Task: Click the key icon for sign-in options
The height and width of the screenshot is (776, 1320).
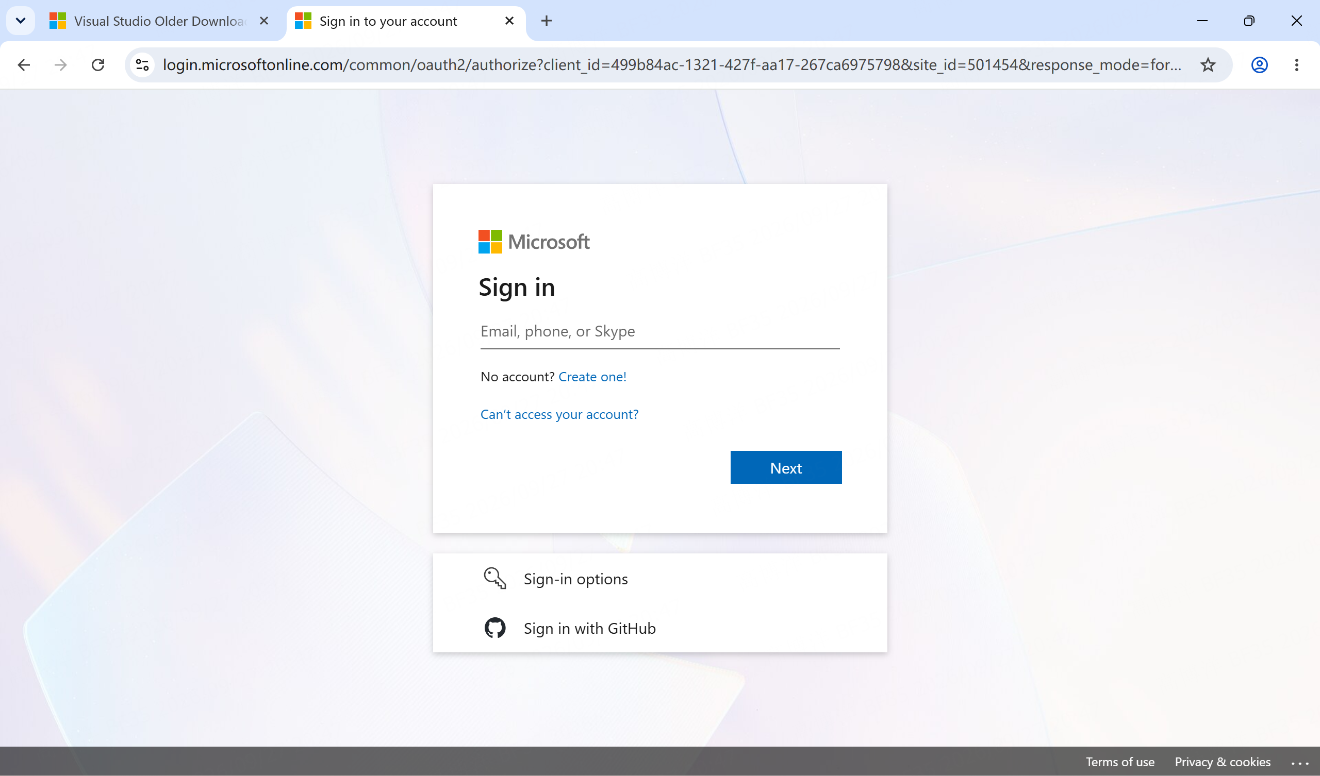Action: point(495,579)
